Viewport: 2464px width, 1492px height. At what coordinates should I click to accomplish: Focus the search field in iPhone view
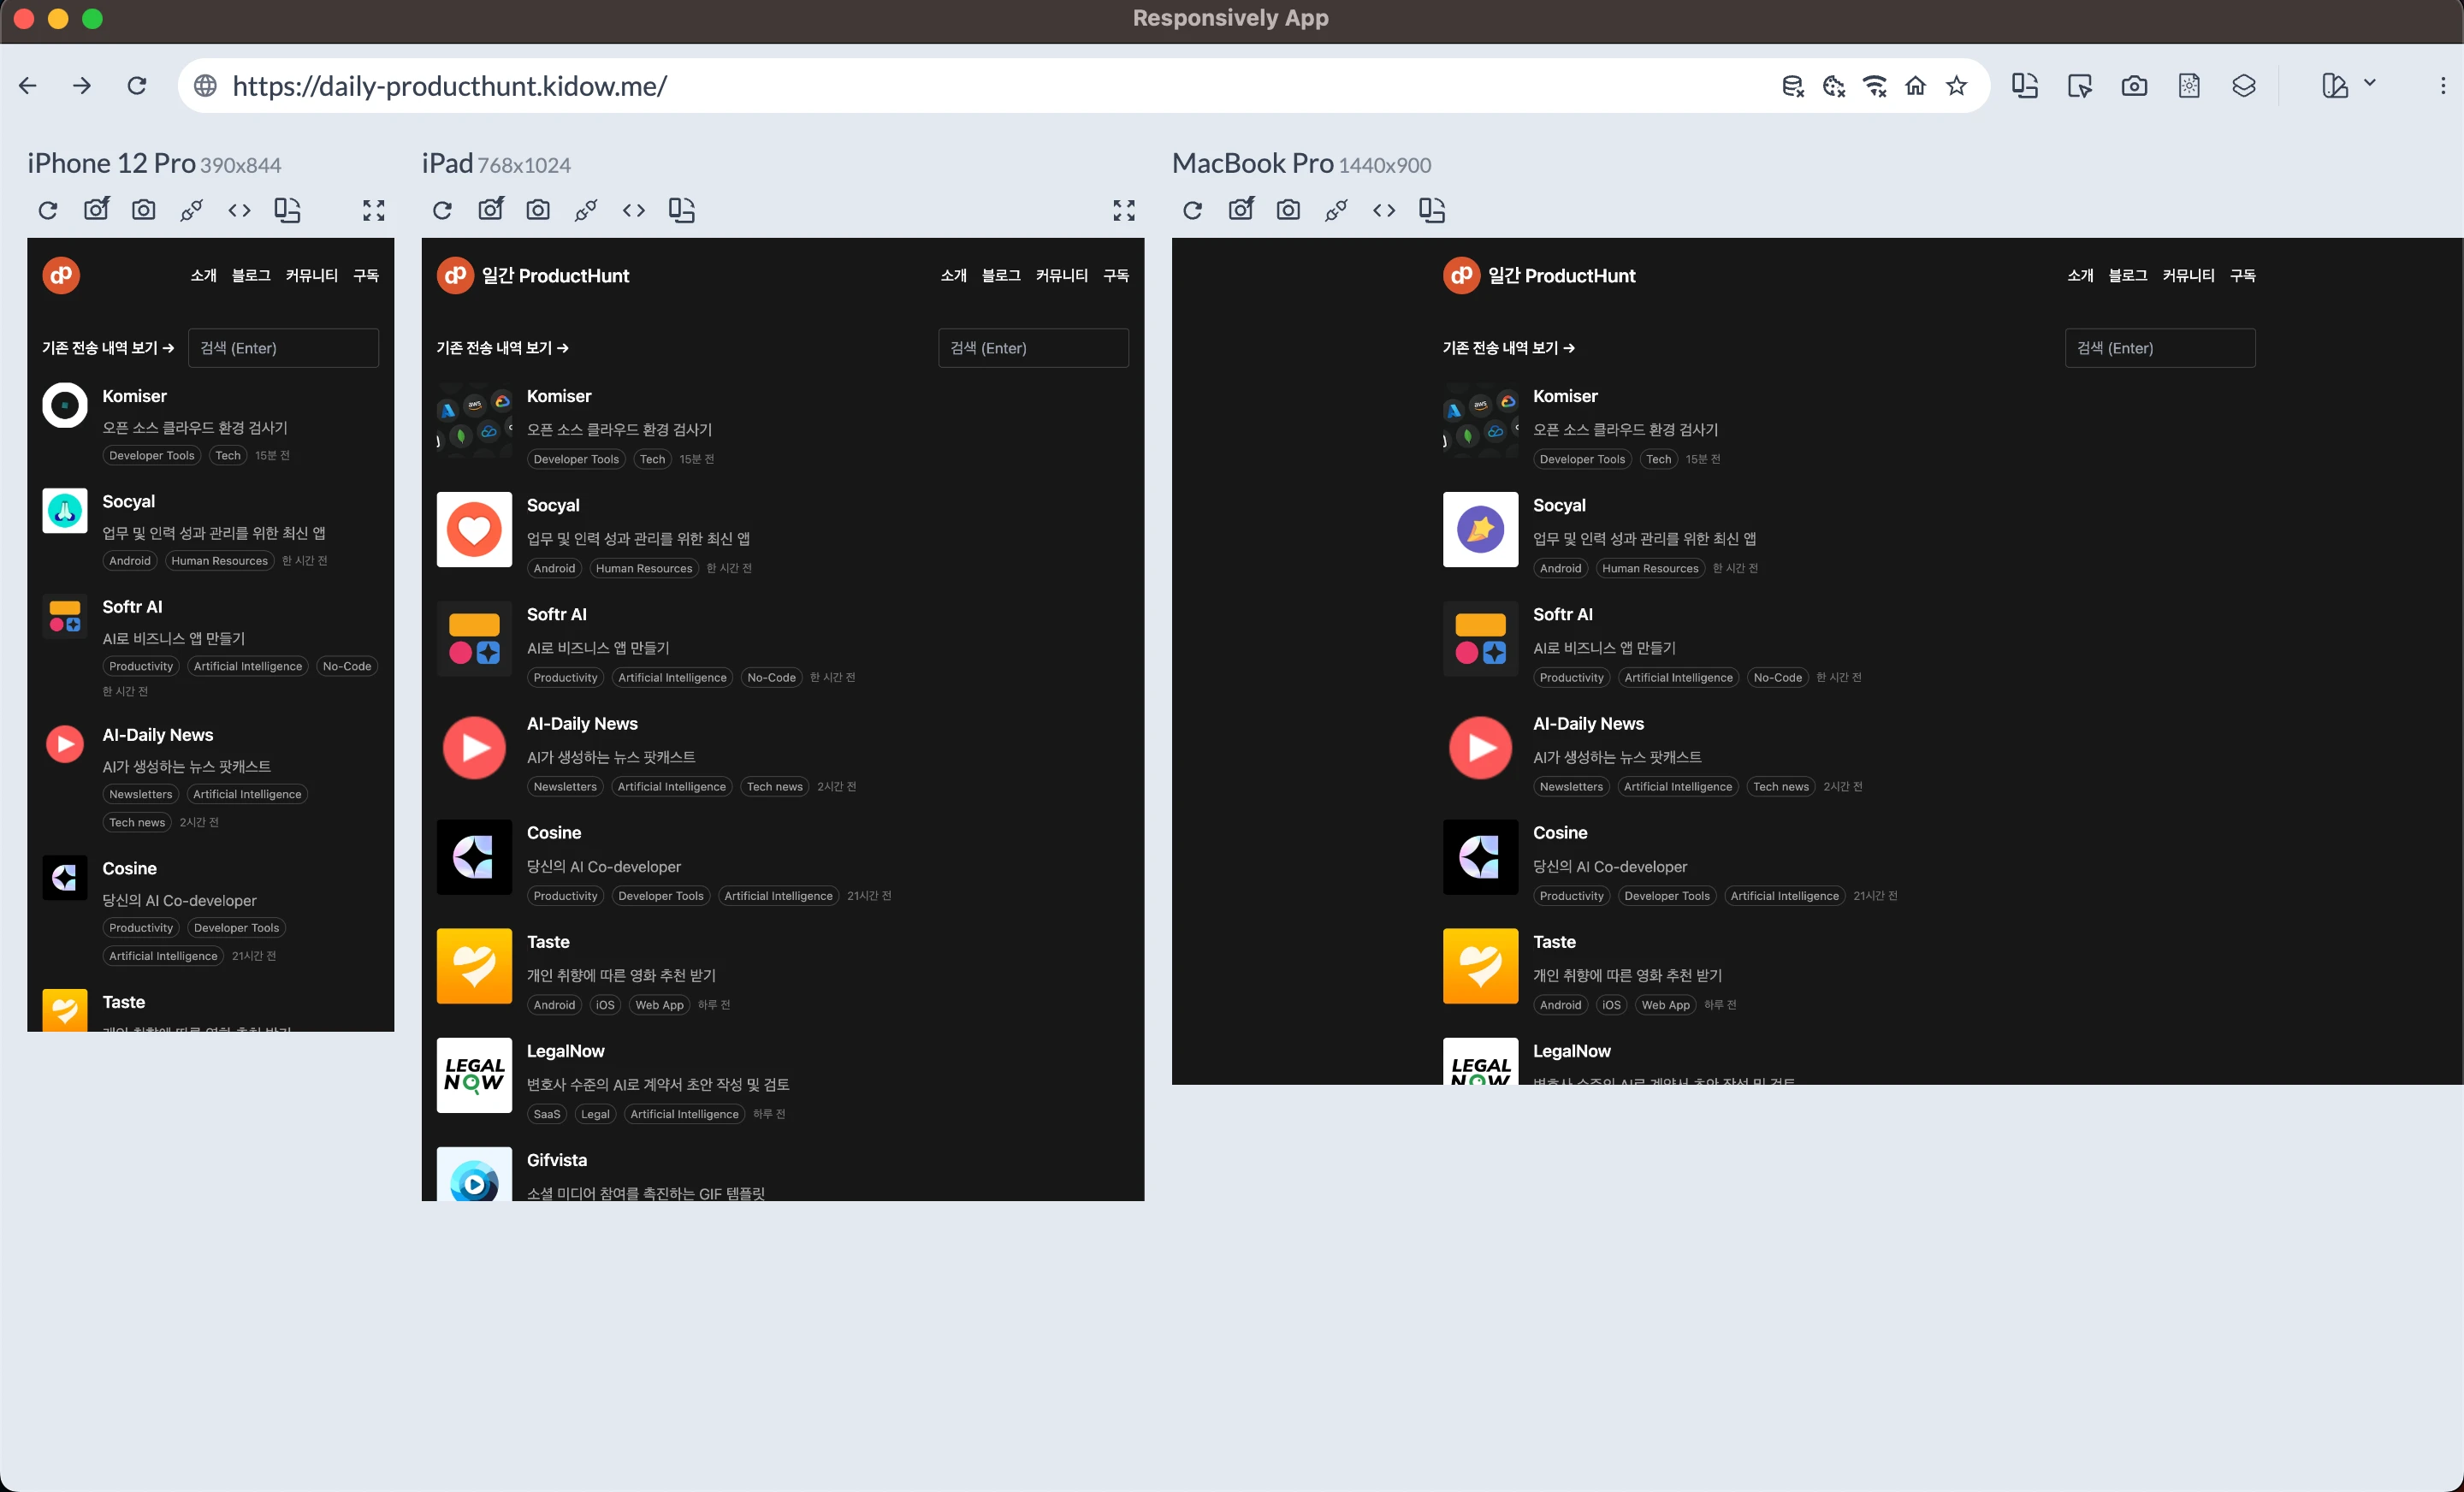point(283,348)
